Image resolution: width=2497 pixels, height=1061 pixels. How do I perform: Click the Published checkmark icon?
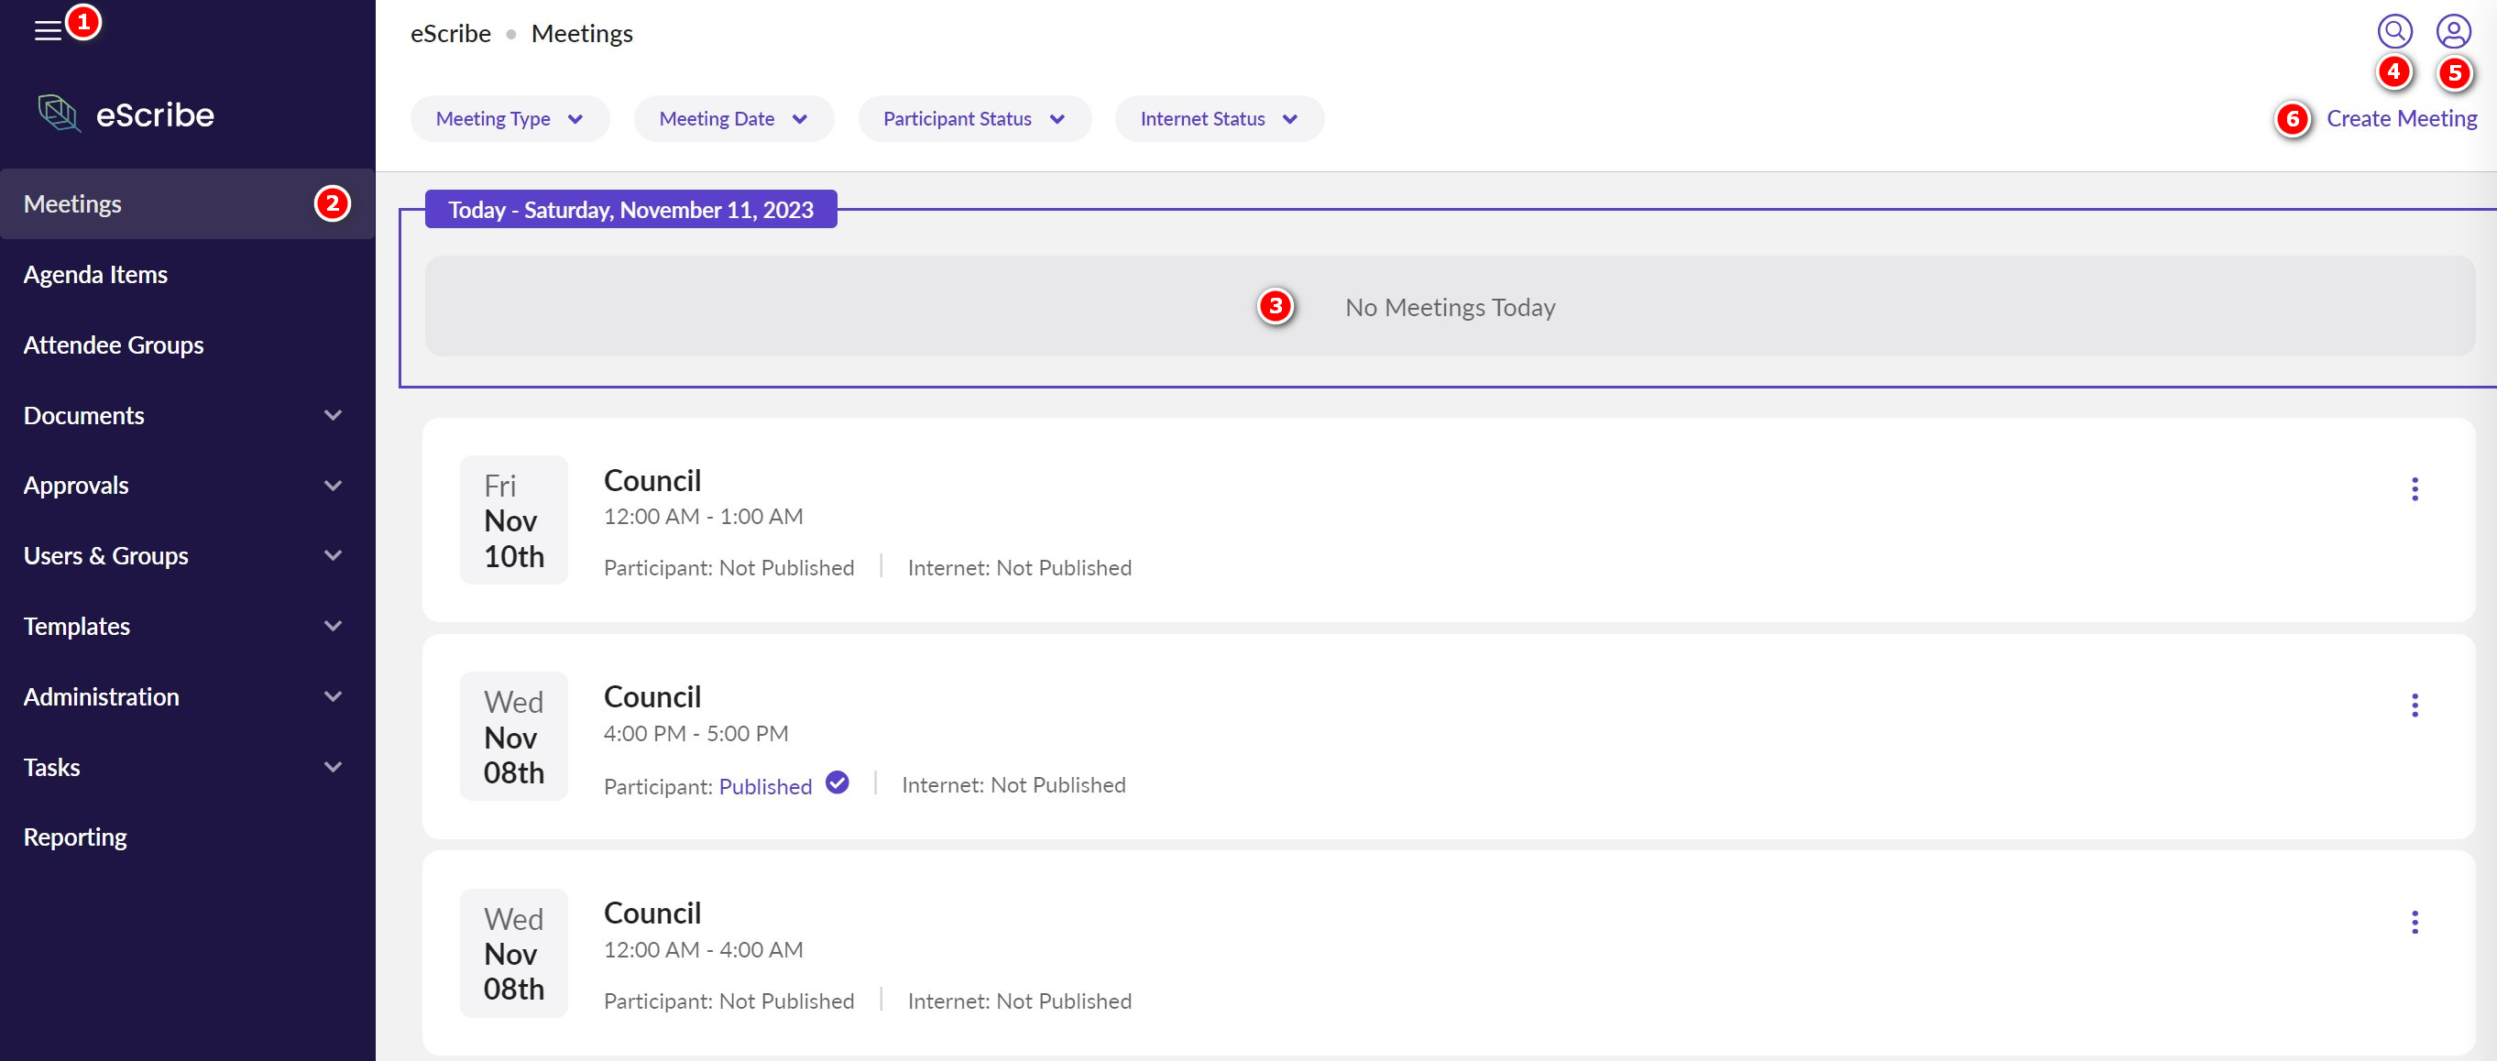[x=838, y=782]
